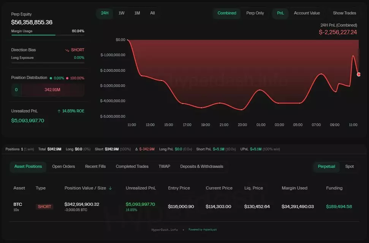Image resolution: width=369 pixels, height=243 pixels.
Task: Switch chart to Perp Only view
Action: (255, 13)
